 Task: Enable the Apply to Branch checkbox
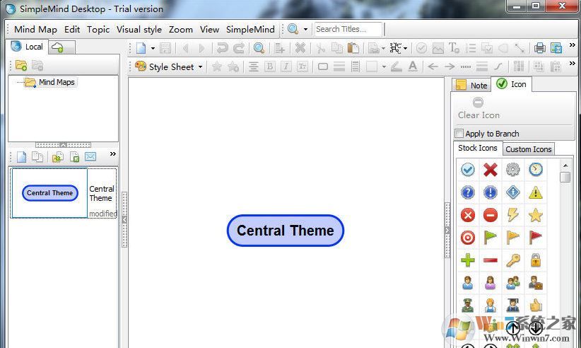[x=459, y=134]
